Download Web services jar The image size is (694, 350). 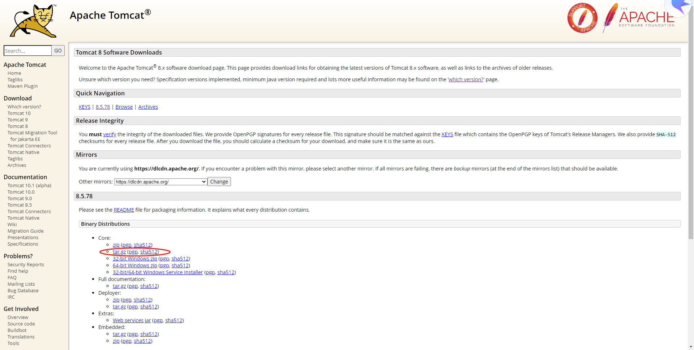pos(132,320)
